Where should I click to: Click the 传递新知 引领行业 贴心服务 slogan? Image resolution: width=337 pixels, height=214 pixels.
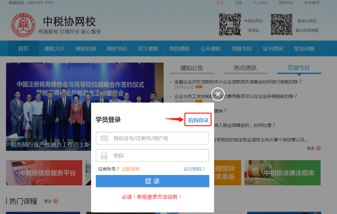point(70,31)
